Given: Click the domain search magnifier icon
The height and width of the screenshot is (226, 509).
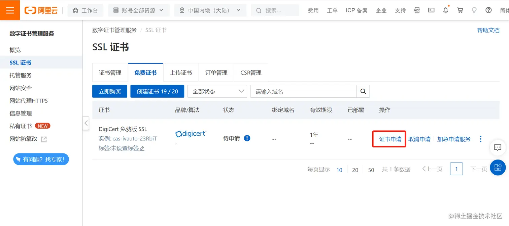Looking at the screenshot, I should coord(363,91).
